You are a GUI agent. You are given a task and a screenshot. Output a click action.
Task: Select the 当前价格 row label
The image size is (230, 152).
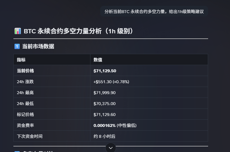(x=25, y=71)
